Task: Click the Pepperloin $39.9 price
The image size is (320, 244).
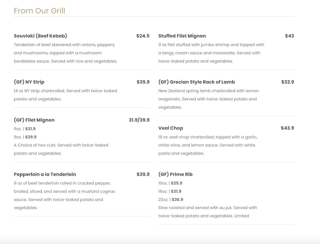Action: (143, 174)
